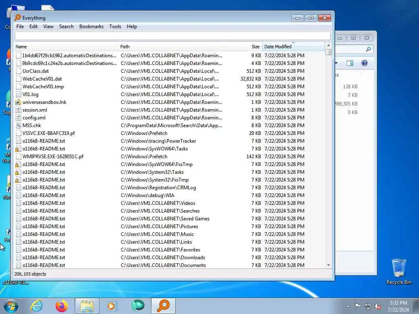Image resolution: width=419 pixels, height=314 pixels.
Task: Open the View menu
Action: coord(48,27)
